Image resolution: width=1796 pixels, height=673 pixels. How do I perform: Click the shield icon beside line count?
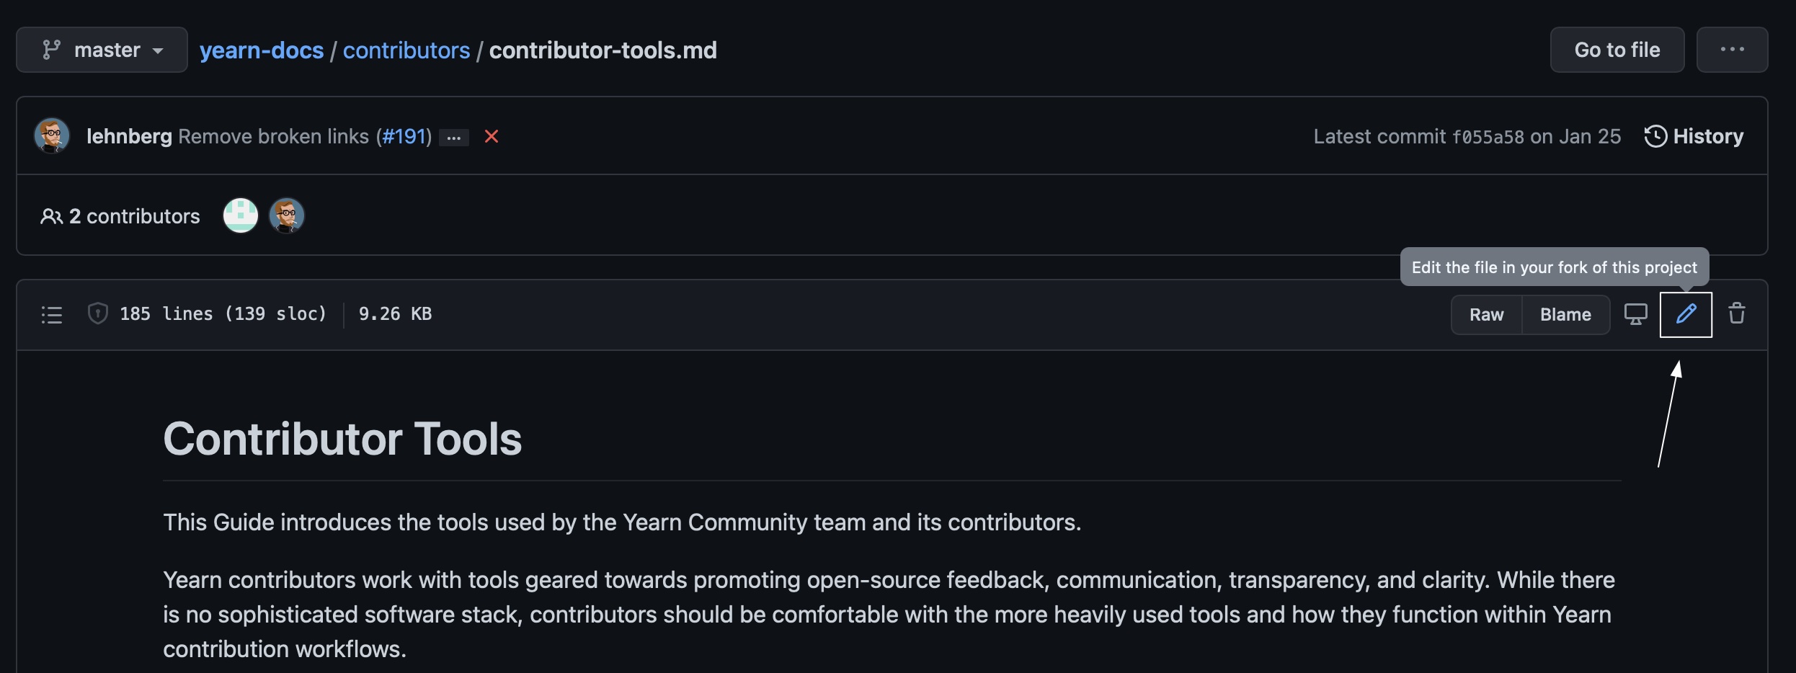pos(98,313)
